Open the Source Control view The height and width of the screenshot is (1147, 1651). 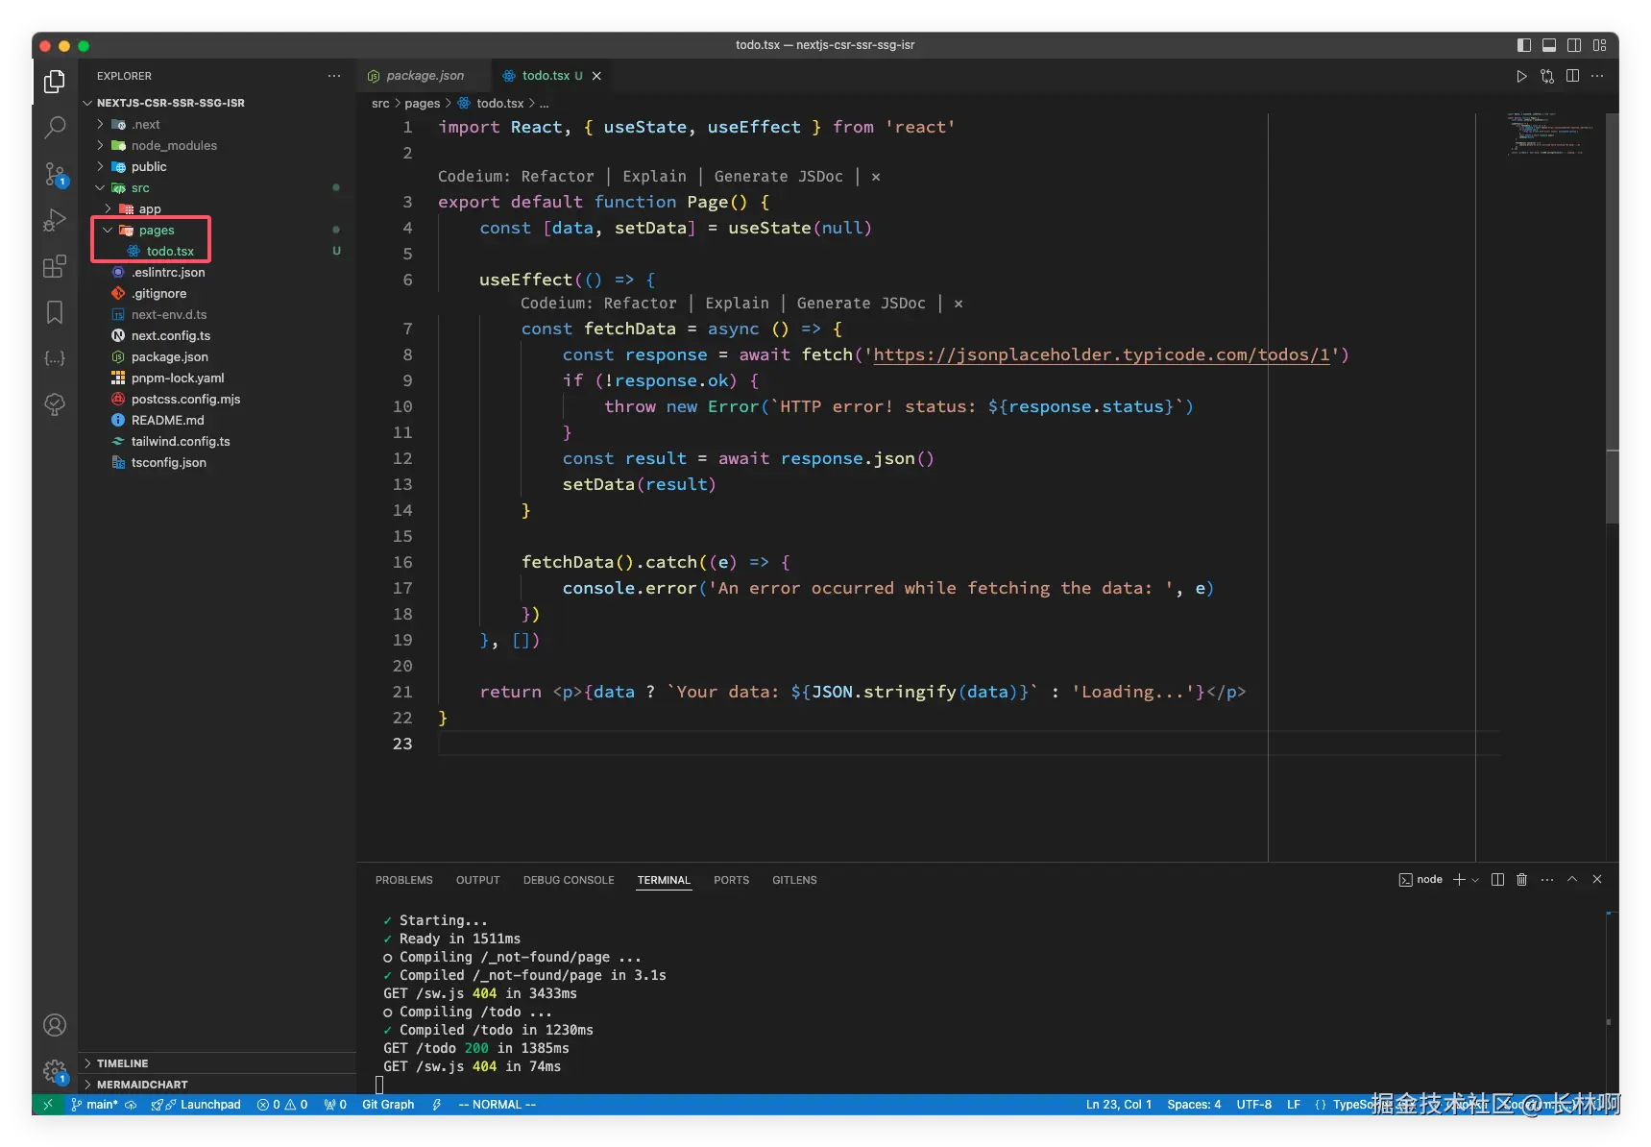click(x=55, y=174)
